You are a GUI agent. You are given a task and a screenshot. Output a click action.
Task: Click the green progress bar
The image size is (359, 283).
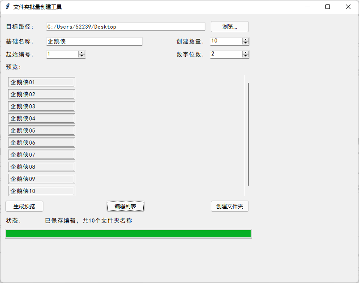[x=128, y=234]
